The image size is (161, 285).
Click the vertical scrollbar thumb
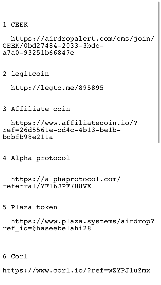pos(159,72)
